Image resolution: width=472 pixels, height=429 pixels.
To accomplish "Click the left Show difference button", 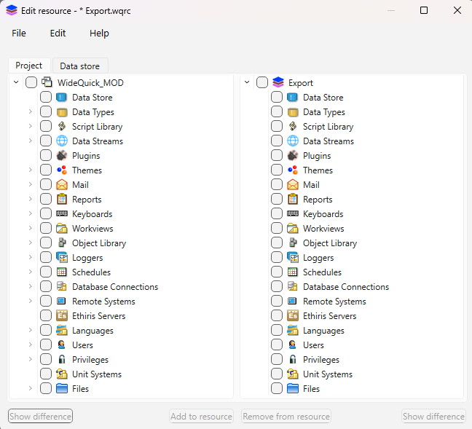I will 40,416.
